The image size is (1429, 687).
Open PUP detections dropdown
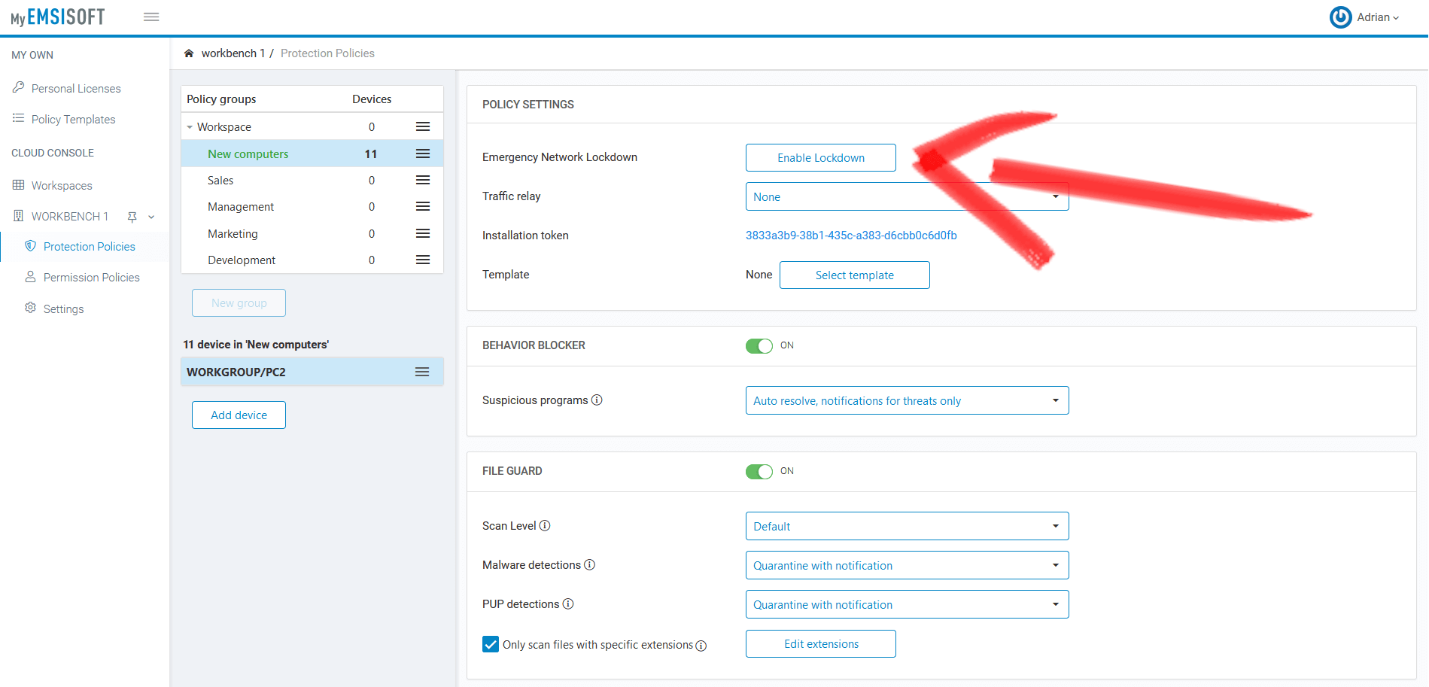pyautogui.click(x=907, y=604)
